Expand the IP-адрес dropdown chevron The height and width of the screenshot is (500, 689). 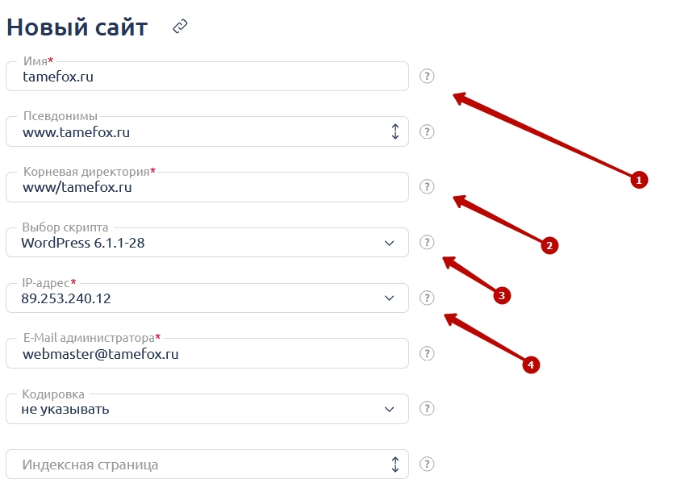tap(390, 298)
